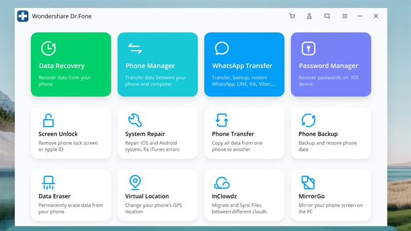Viewport: 411px width, 231px height.
Task: Click the WhatsApp Transfer chat bubble icon
Action: pyautogui.click(x=222, y=48)
